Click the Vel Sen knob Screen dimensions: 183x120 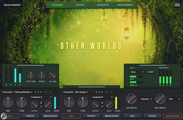tap(53, 75)
